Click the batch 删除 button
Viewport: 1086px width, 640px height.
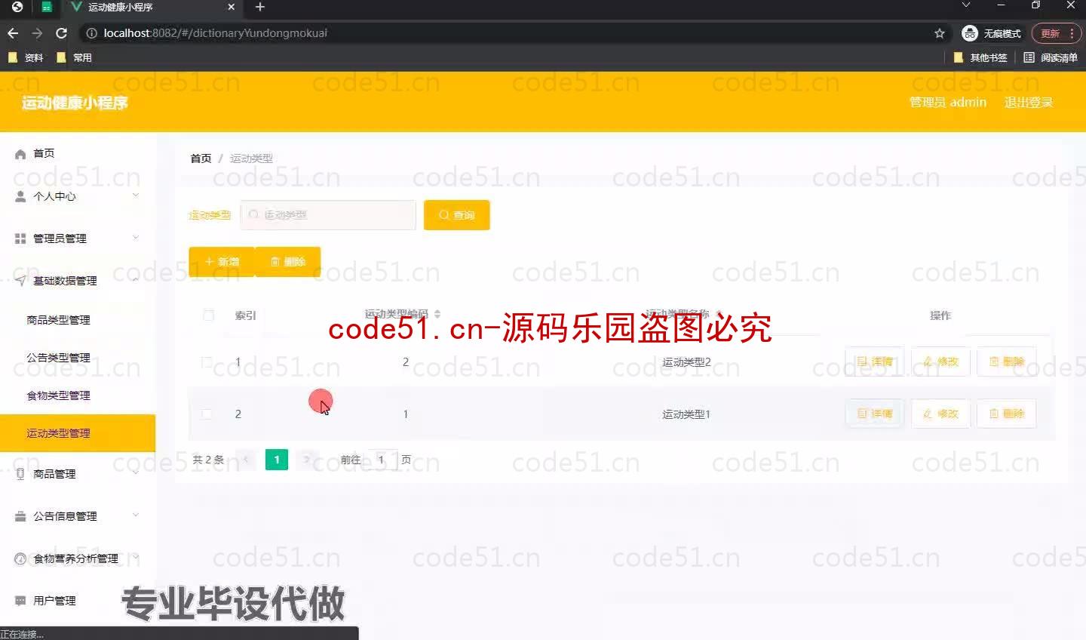coord(288,262)
